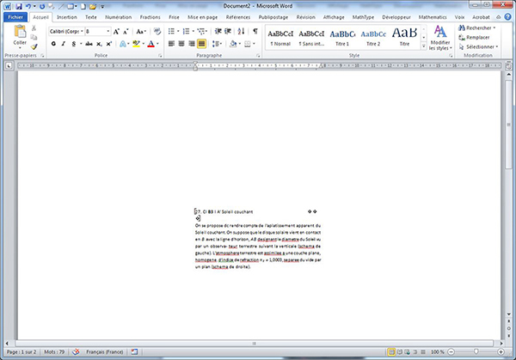Click the grow font size icon
The image size is (516, 360).
115,31
